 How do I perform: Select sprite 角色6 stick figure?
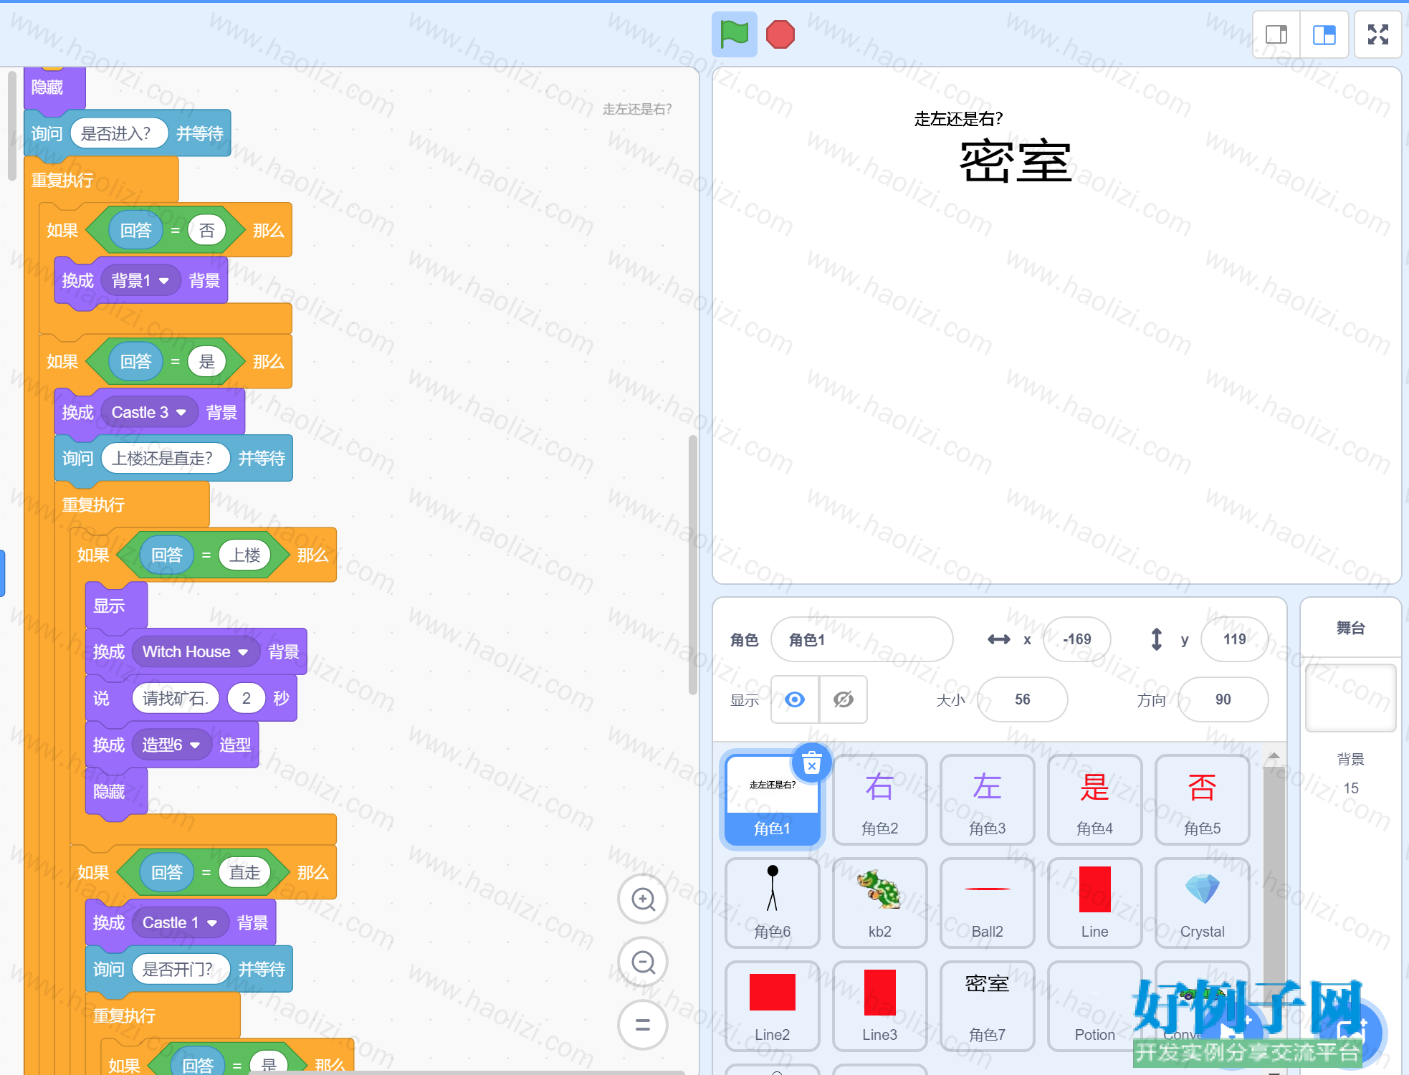(772, 903)
